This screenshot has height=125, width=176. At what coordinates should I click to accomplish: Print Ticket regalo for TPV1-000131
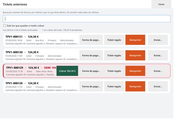click(114, 40)
